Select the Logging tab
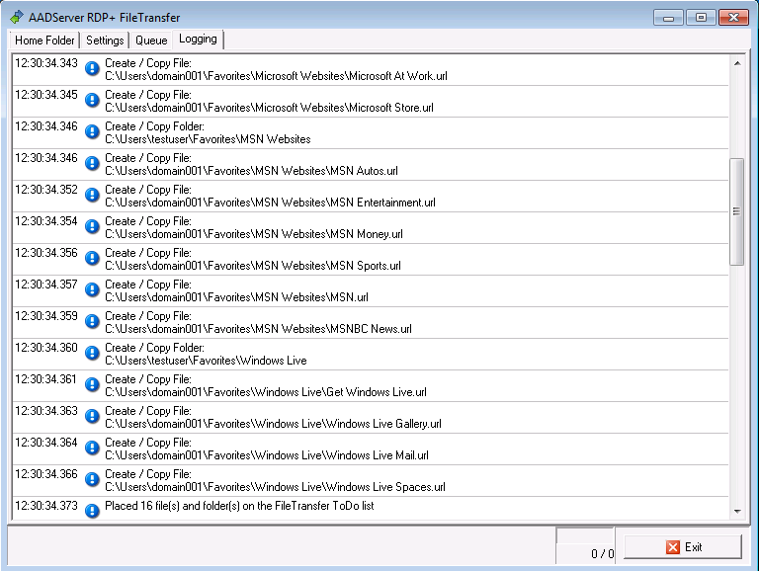Screen dimensions: 759x571 [x=199, y=40]
